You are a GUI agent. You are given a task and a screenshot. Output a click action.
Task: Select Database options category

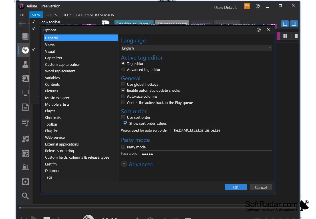pyautogui.click(x=81, y=171)
